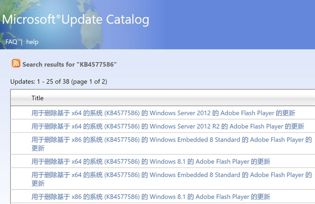Open the Windows Server 2012 x64 update

[x=163, y=113]
